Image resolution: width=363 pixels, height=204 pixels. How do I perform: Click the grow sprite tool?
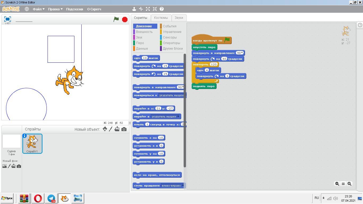pos(148,9)
